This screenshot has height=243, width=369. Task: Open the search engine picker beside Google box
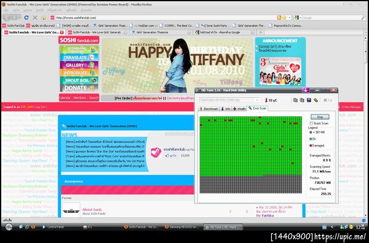[298, 18]
